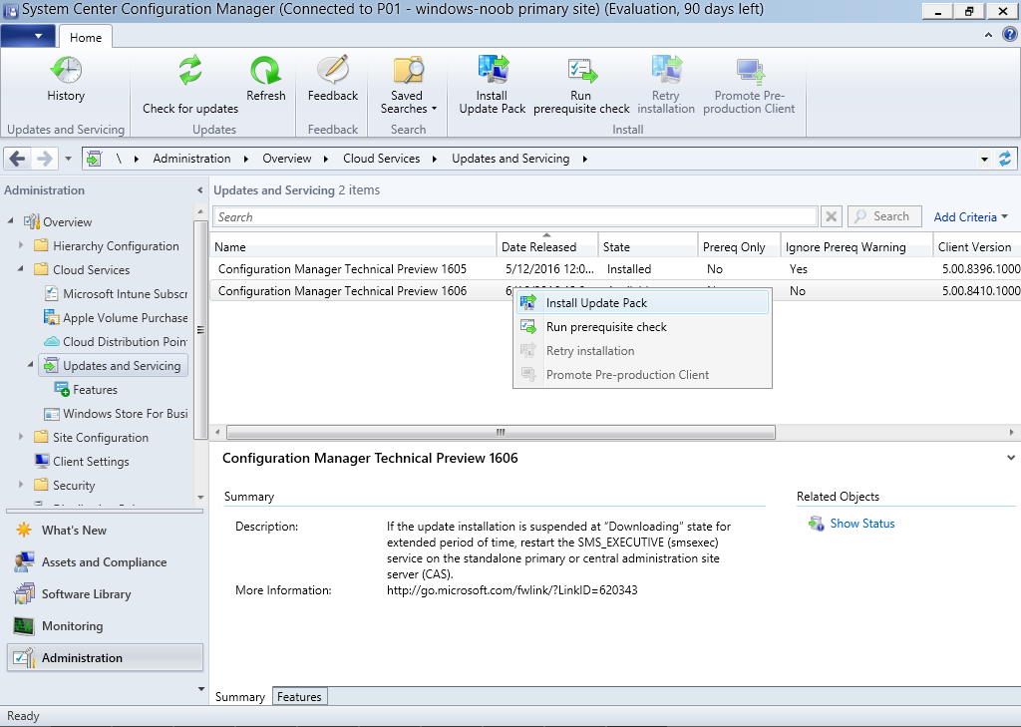Image resolution: width=1021 pixels, height=727 pixels.
Task: Select Microsoft Intune Subscriptions tree item
Action: 116,294
